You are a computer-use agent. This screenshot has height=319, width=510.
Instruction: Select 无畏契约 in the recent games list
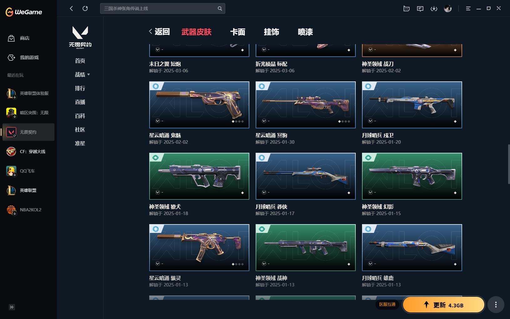28,132
